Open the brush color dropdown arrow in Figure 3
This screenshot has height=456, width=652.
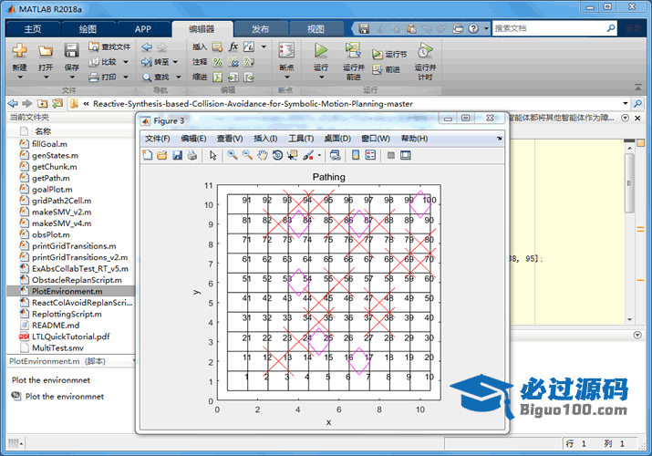coord(319,155)
